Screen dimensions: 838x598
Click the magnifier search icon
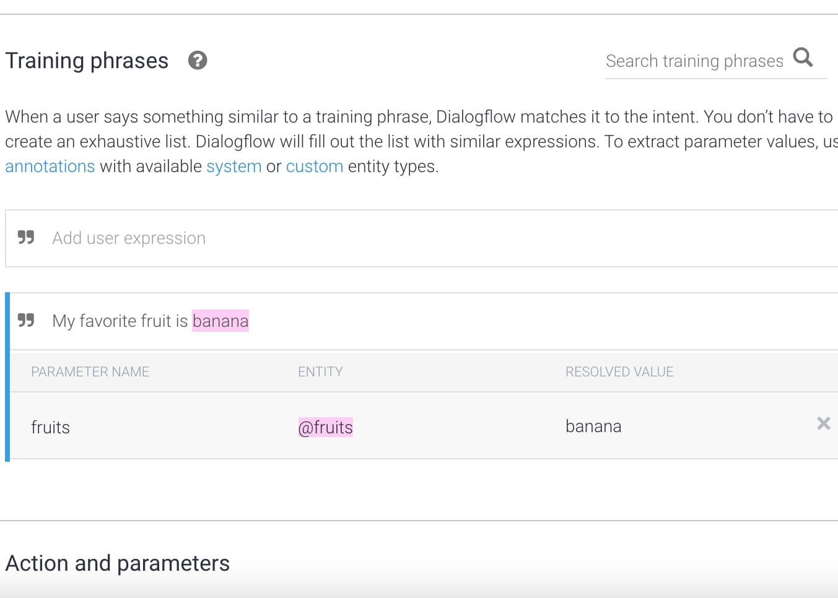coord(803,58)
